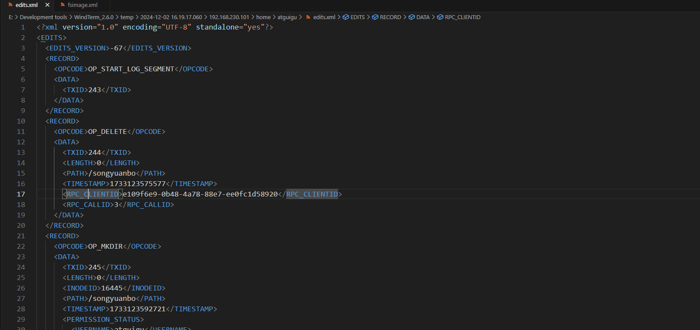Open the 192.168.230.101 breadcrumb dropdown
Screen dimensions: 700x330
(x=229, y=17)
